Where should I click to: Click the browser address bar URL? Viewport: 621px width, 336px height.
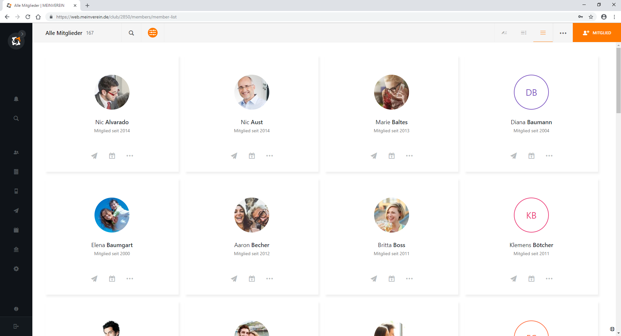[x=116, y=17]
